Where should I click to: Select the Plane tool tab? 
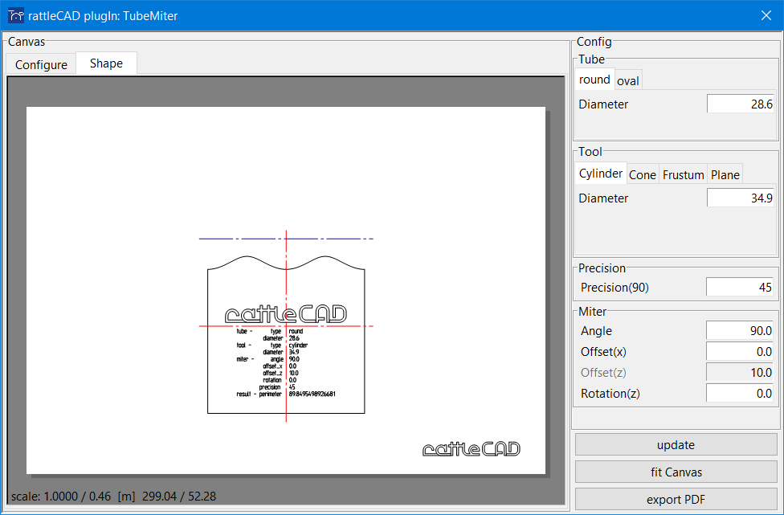[x=725, y=175]
